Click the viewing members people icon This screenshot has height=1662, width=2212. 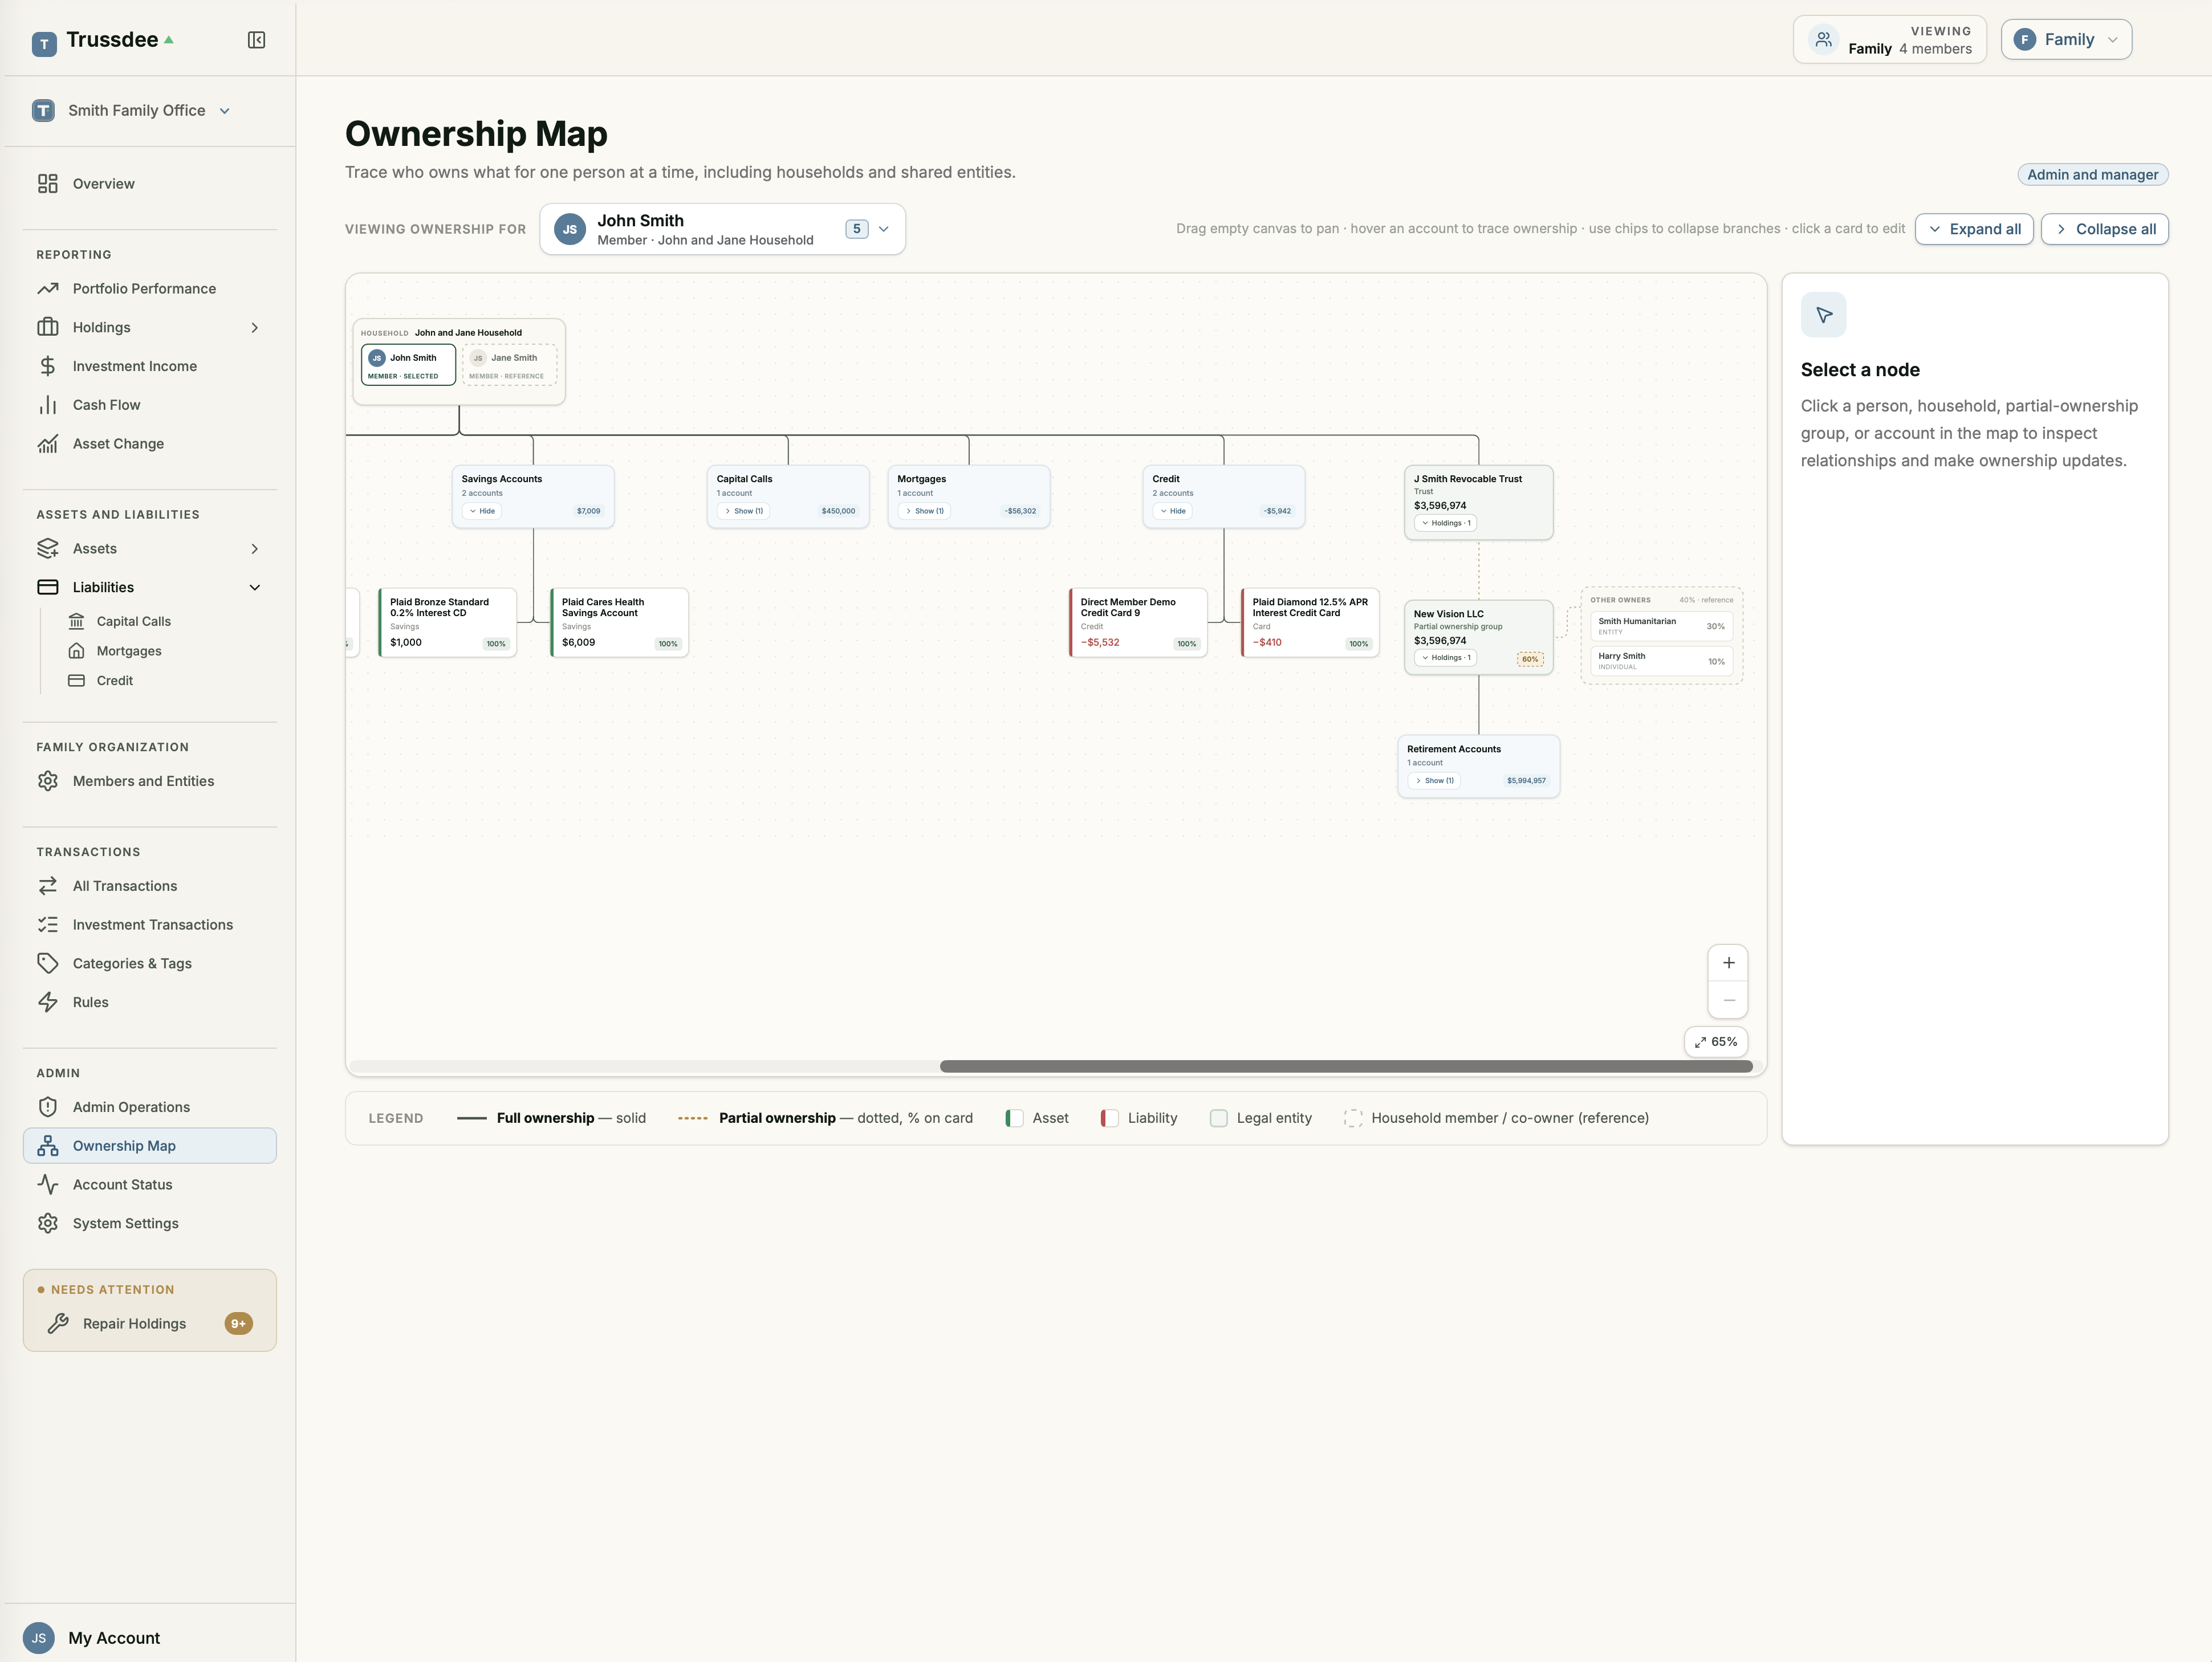pos(1823,40)
